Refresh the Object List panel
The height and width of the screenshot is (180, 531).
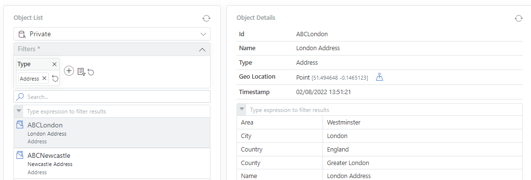206,18
